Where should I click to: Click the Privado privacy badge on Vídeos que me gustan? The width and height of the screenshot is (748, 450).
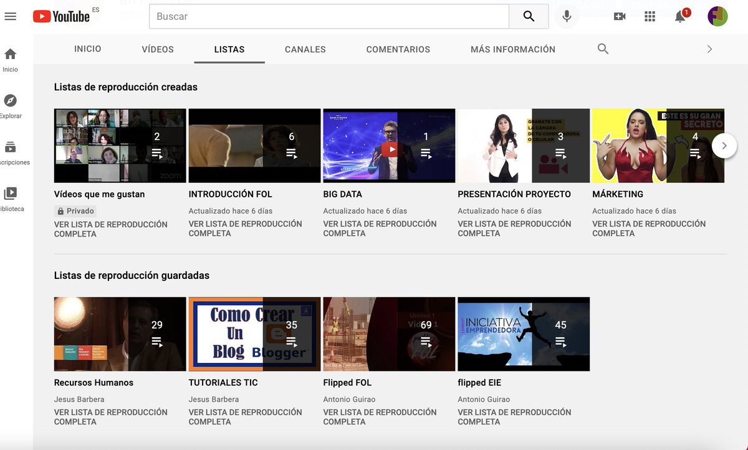75,210
